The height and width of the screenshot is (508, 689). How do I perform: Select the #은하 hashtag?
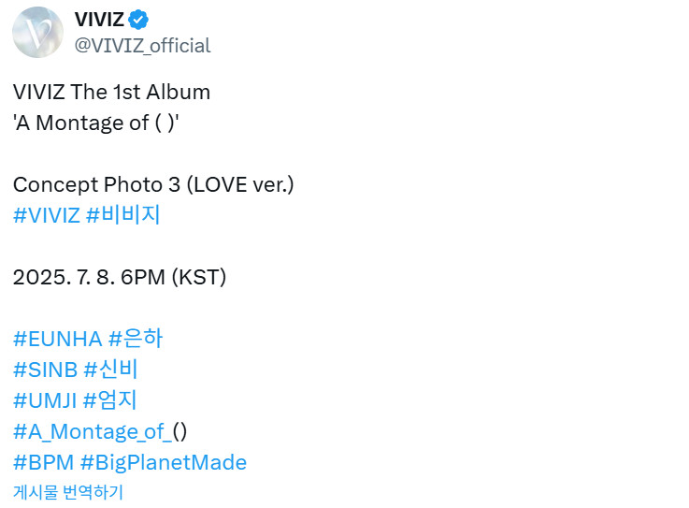click(136, 339)
